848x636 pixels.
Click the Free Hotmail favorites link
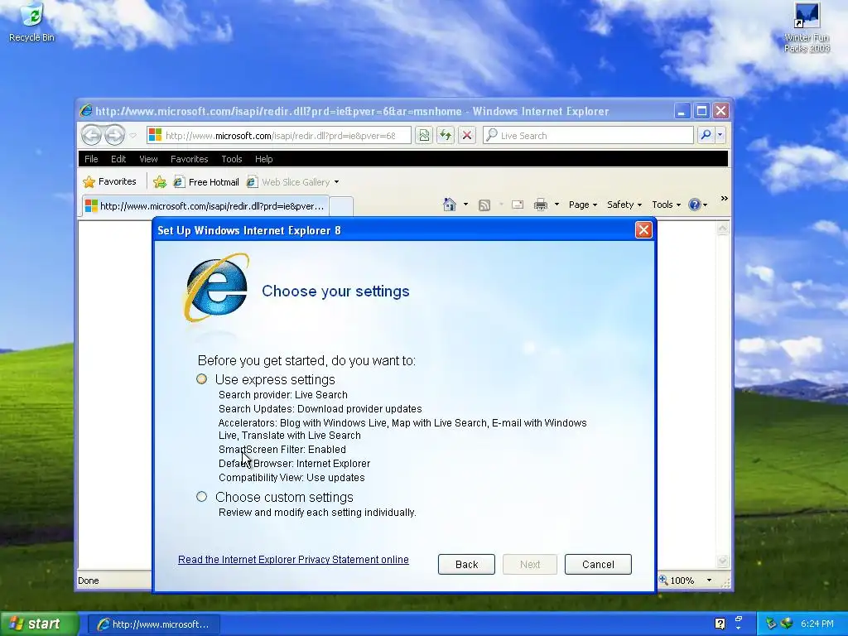[206, 182]
